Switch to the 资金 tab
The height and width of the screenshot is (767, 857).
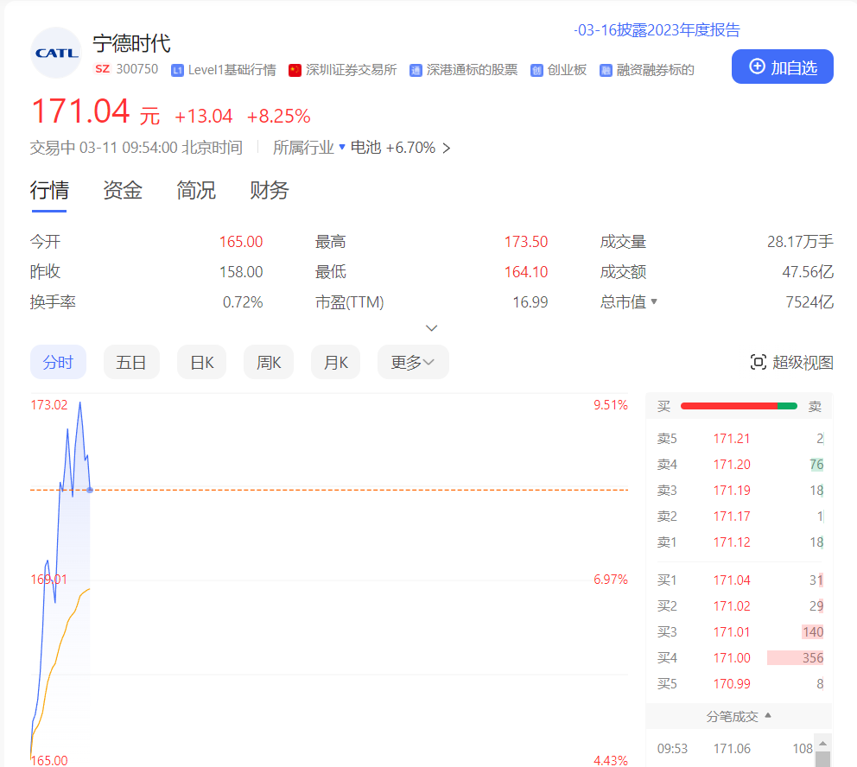pyautogui.click(x=122, y=191)
